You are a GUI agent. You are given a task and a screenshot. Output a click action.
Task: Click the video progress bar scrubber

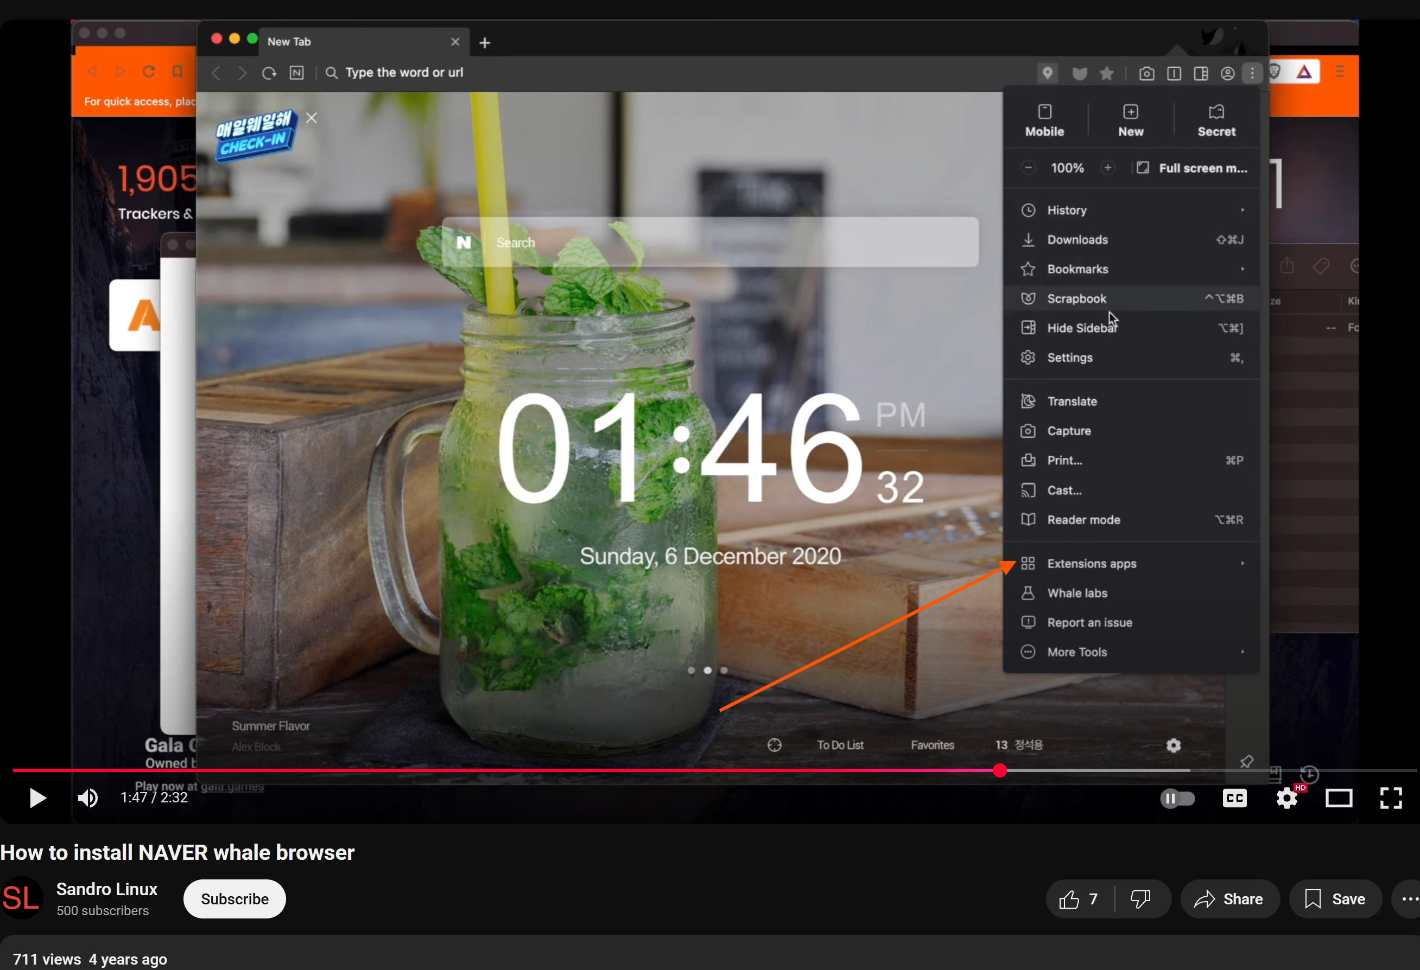(x=1000, y=770)
